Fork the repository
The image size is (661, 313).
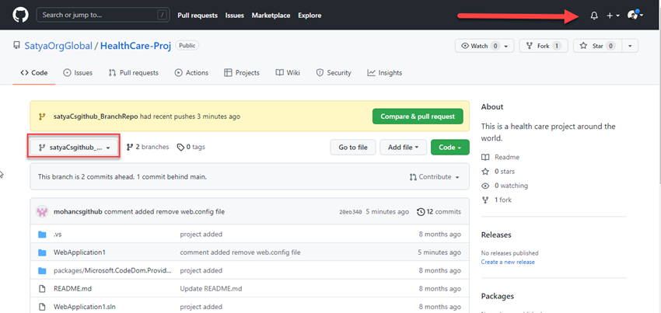pyautogui.click(x=544, y=46)
